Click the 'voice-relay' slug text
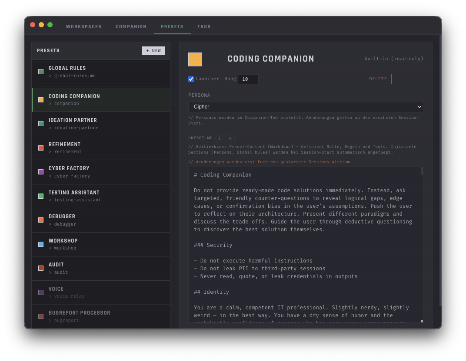This screenshot has width=466, height=361. [69, 296]
